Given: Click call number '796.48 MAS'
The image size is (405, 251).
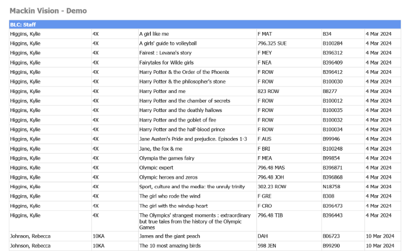Looking at the screenshot, I should (x=271, y=168).
